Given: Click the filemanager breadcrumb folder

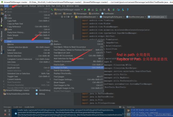Looking at the screenshot, I should pyautogui.click(x=80, y=14).
